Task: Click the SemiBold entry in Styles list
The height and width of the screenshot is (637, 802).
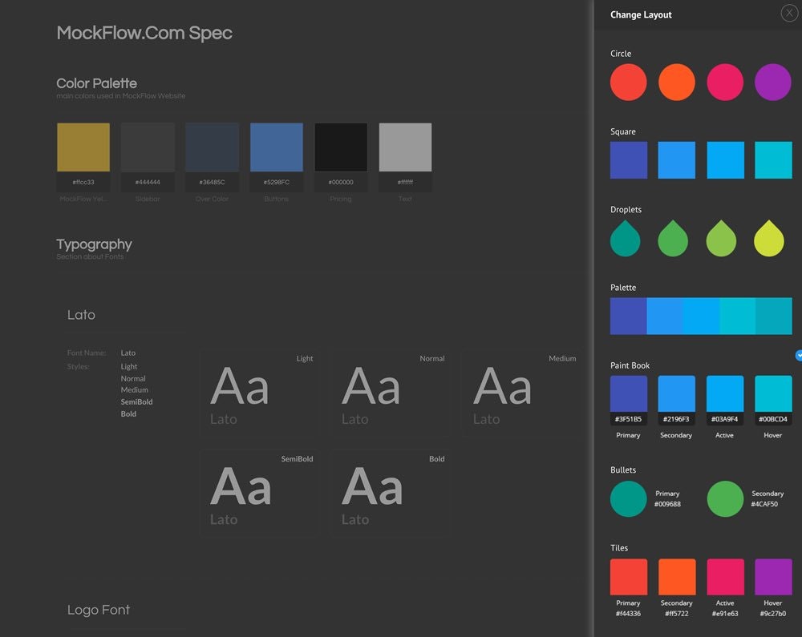Action: [136, 402]
